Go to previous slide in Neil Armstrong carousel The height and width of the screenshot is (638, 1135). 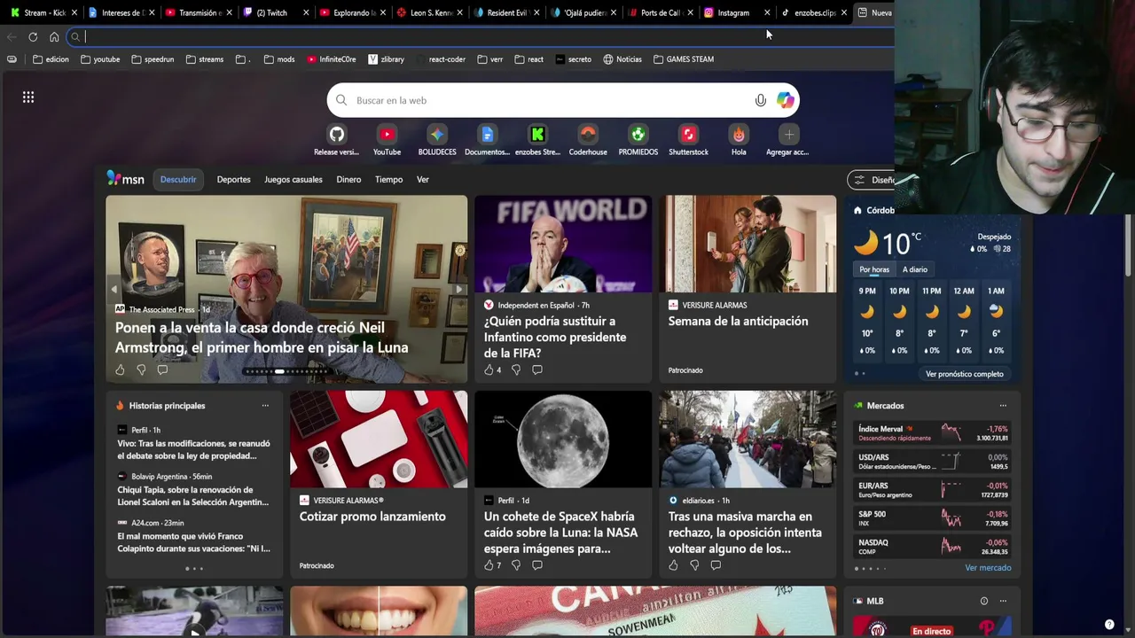tap(113, 290)
